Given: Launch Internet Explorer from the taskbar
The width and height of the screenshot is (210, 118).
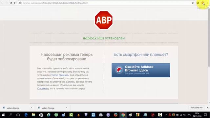Looking at the screenshot, I should point(49,115).
